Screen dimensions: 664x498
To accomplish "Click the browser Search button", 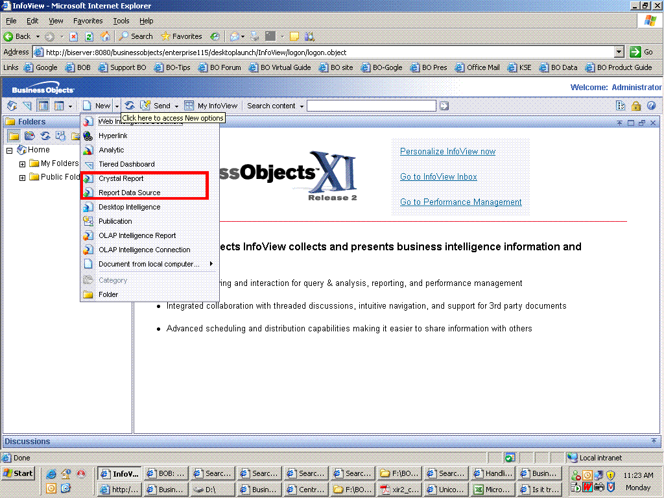I will pos(136,36).
